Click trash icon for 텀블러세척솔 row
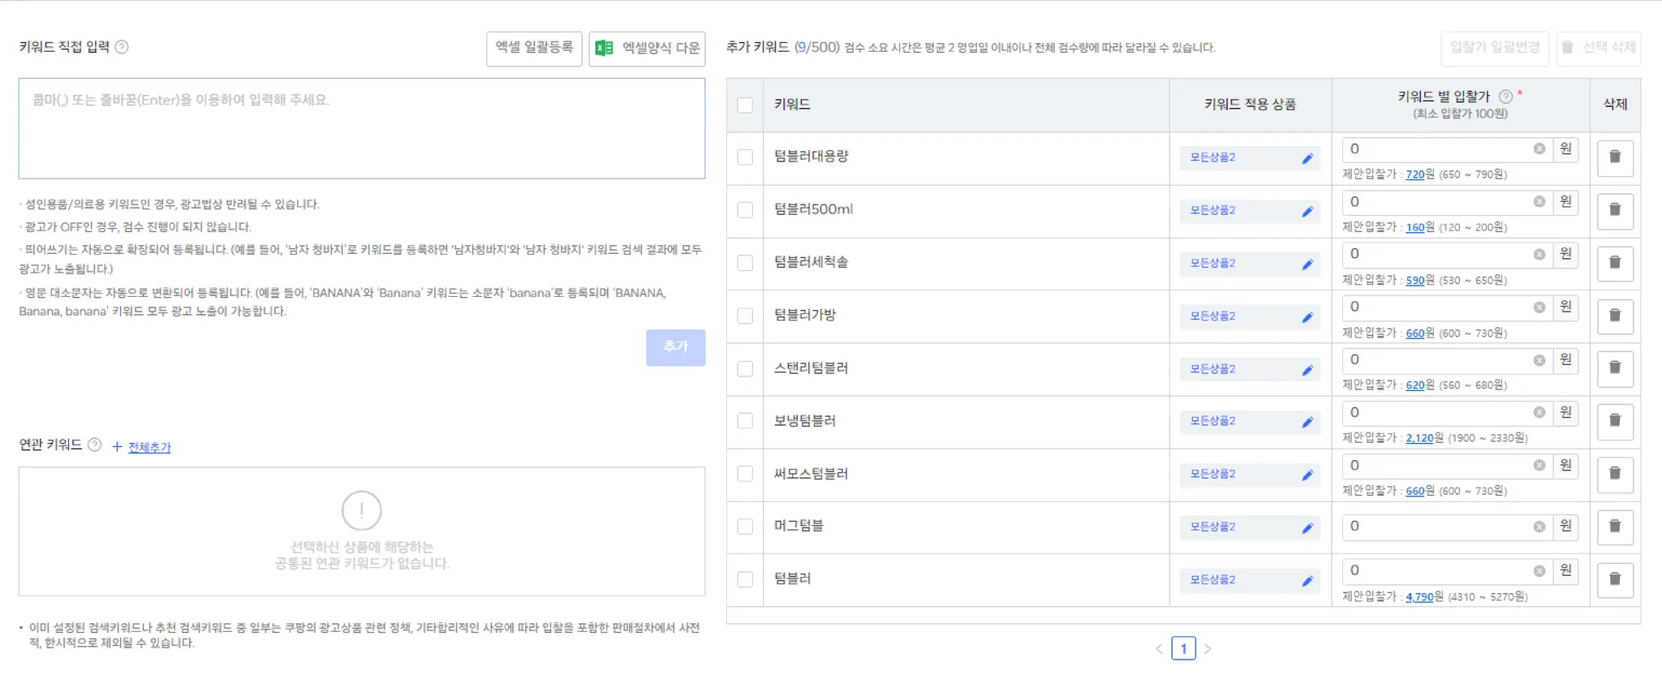This screenshot has height=688, width=1662. (1615, 263)
